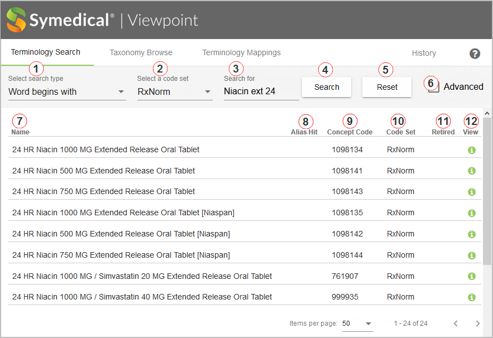View info for concept code 761907

pyautogui.click(x=472, y=277)
